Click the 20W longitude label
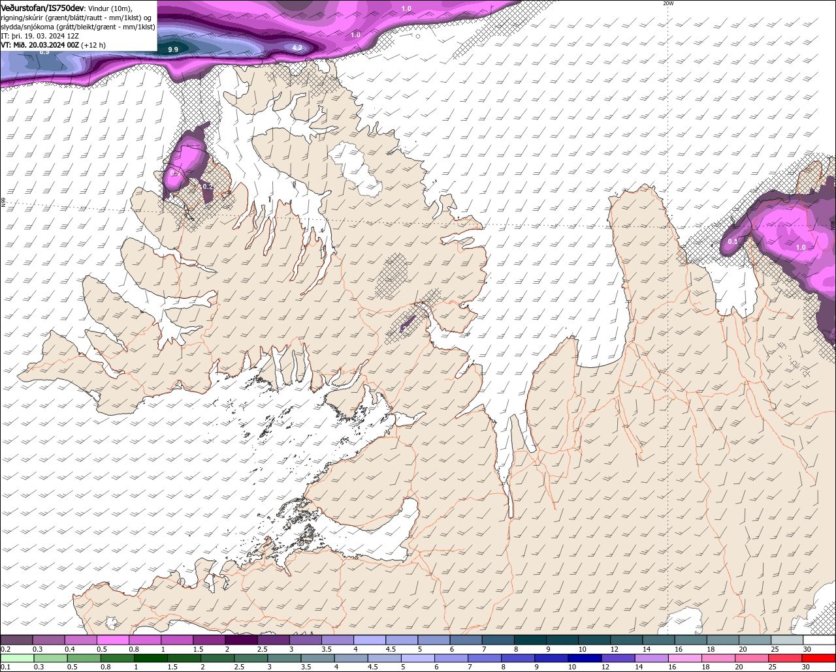This screenshot has height=672, width=836. 667,3
